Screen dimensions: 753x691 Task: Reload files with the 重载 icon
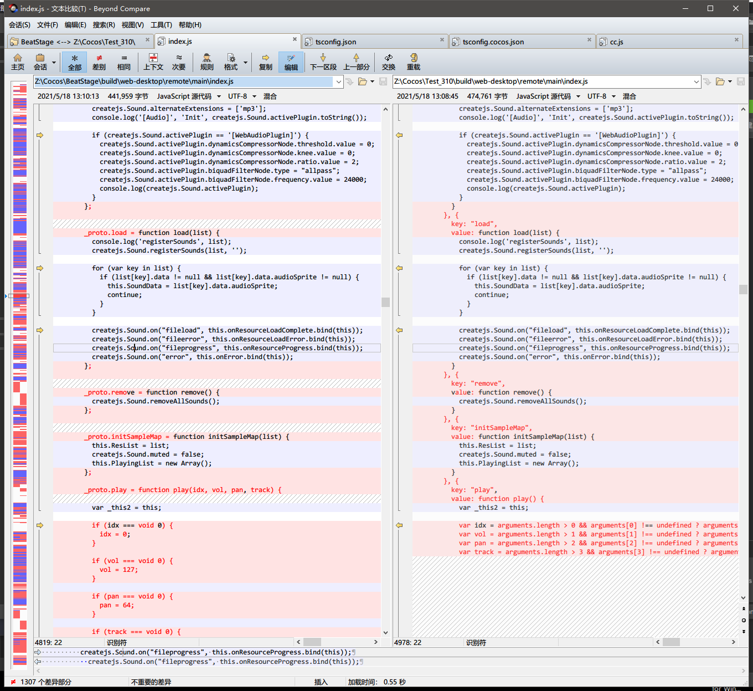pos(414,62)
